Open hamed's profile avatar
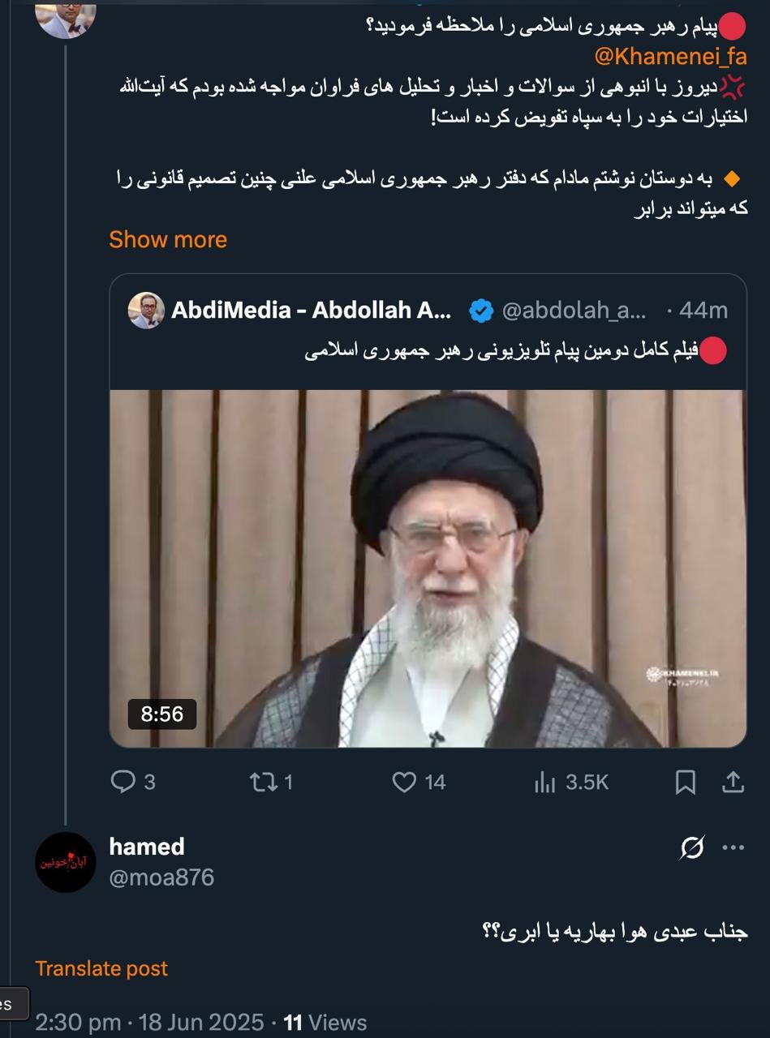The height and width of the screenshot is (1038, 770). 66,862
